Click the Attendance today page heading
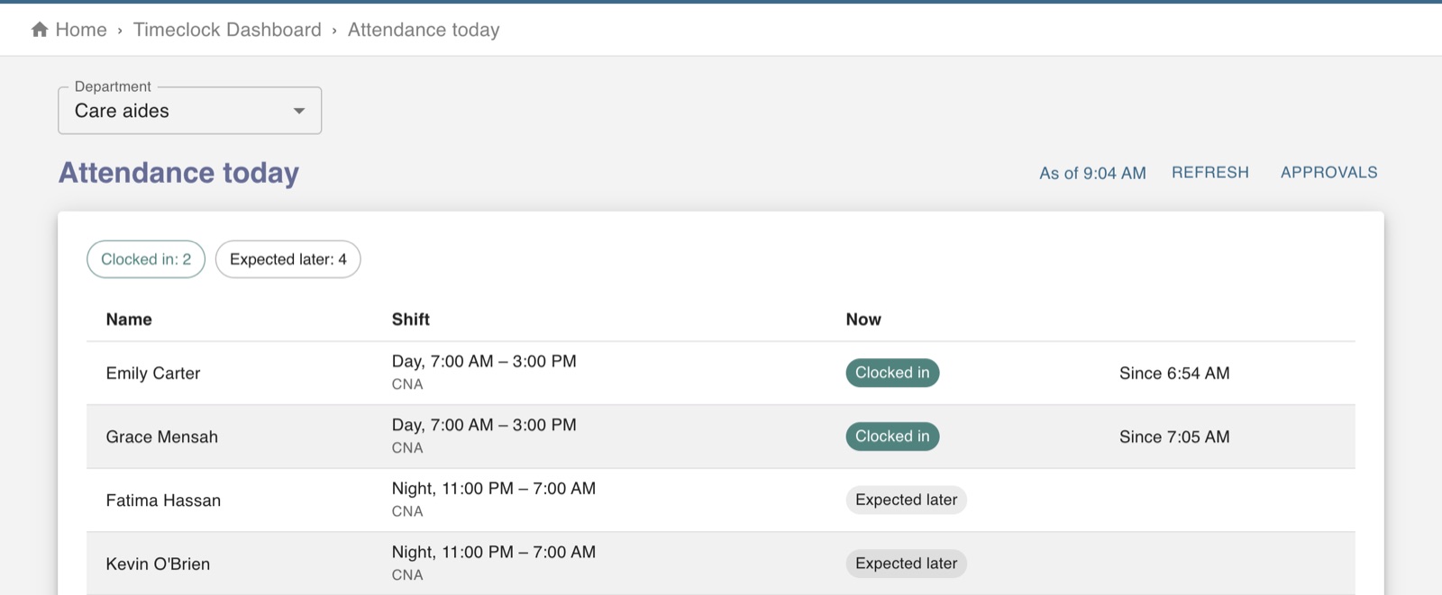This screenshot has width=1442, height=595. [178, 172]
